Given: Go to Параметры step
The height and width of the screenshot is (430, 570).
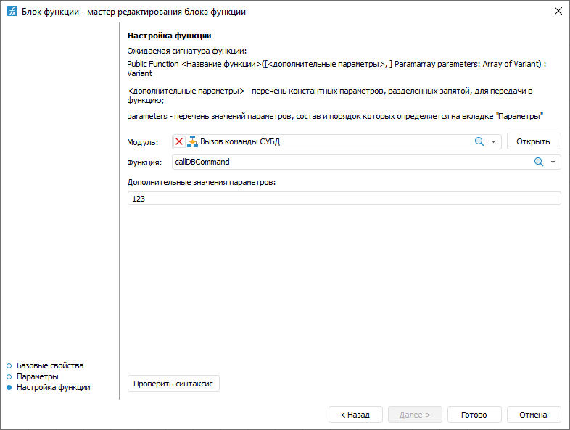Looking at the screenshot, I should 38,376.
